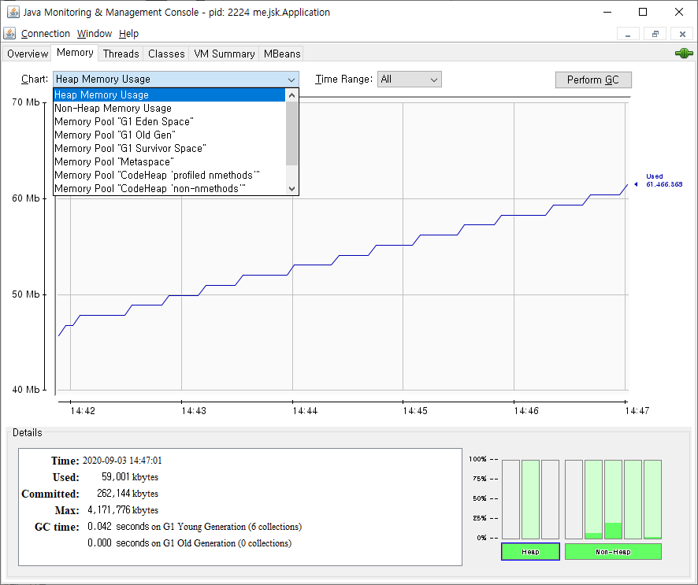This screenshot has height=585, width=698.
Task: Switch to the Overview tab
Action: [27, 54]
